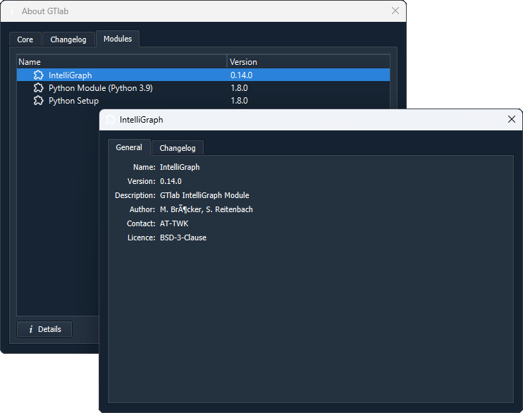Viewport: 523px width, 413px height.
Task: Click the italic i icon on Details button
Action: point(31,329)
